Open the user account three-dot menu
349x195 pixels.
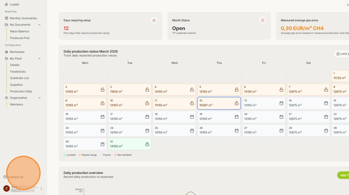(41, 188)
